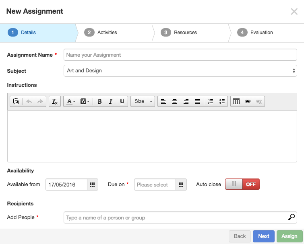Focus the Assignment Name field
This screenshot has width=304, height=244.
coord(180,55)
